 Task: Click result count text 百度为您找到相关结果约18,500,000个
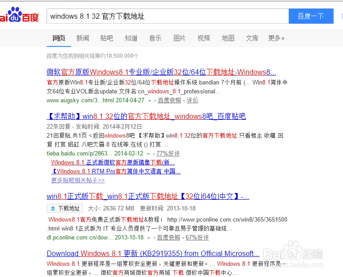tap(92, 56)
